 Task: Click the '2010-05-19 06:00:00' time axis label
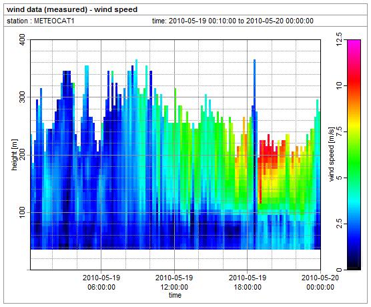[x=101, y=282]
